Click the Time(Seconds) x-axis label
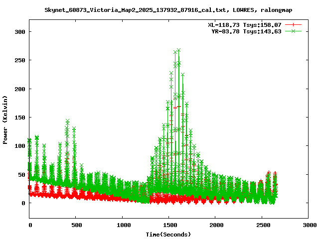Screen dimensions: 319x239 coord(168,235)
